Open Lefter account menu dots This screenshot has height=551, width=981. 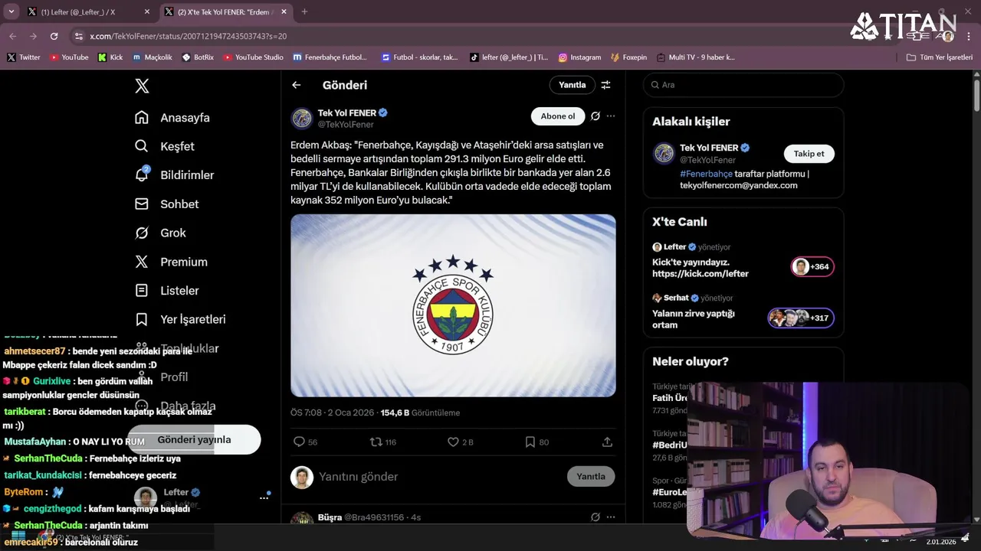[x=264, y=497]
